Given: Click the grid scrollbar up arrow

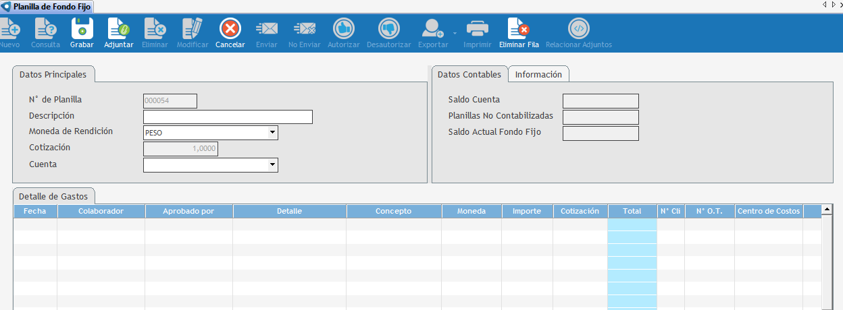Looking at the screenshot, I should [826, 210].
